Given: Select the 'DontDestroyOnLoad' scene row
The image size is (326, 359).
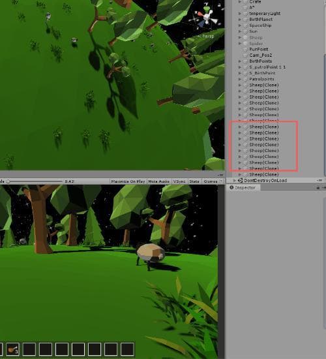Looking at the screenshot, I should [274, 180].
